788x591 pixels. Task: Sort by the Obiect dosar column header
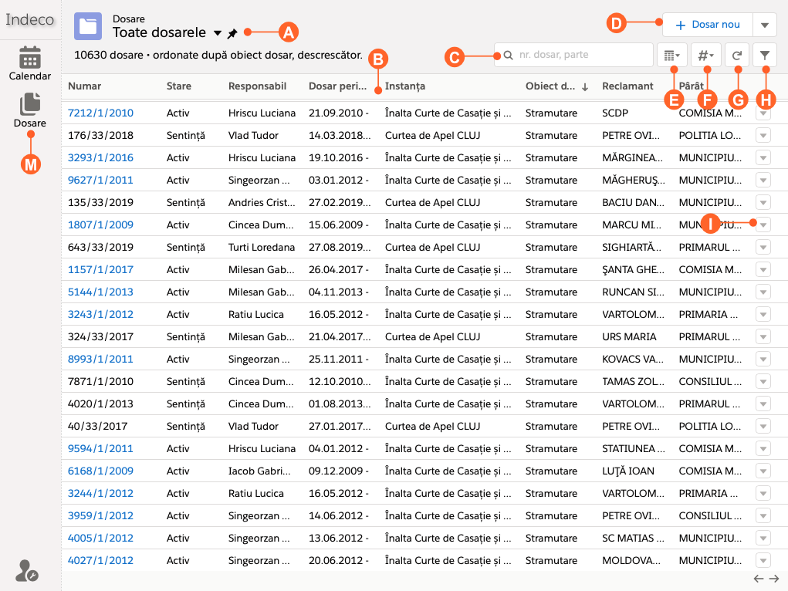tap(550, 86)
